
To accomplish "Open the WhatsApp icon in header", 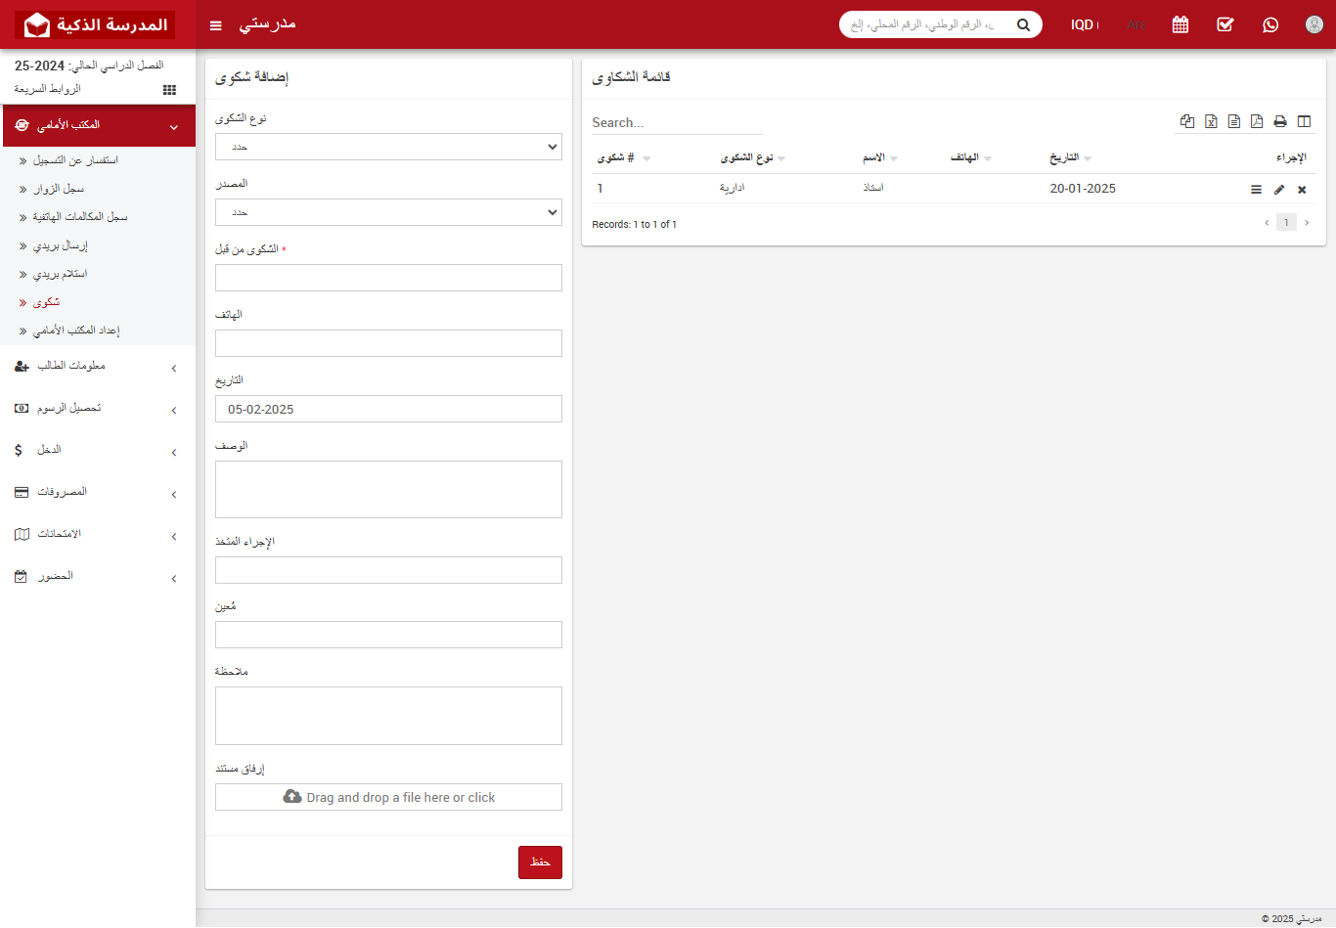I will pyautogui.click(x=1270, y=24).
